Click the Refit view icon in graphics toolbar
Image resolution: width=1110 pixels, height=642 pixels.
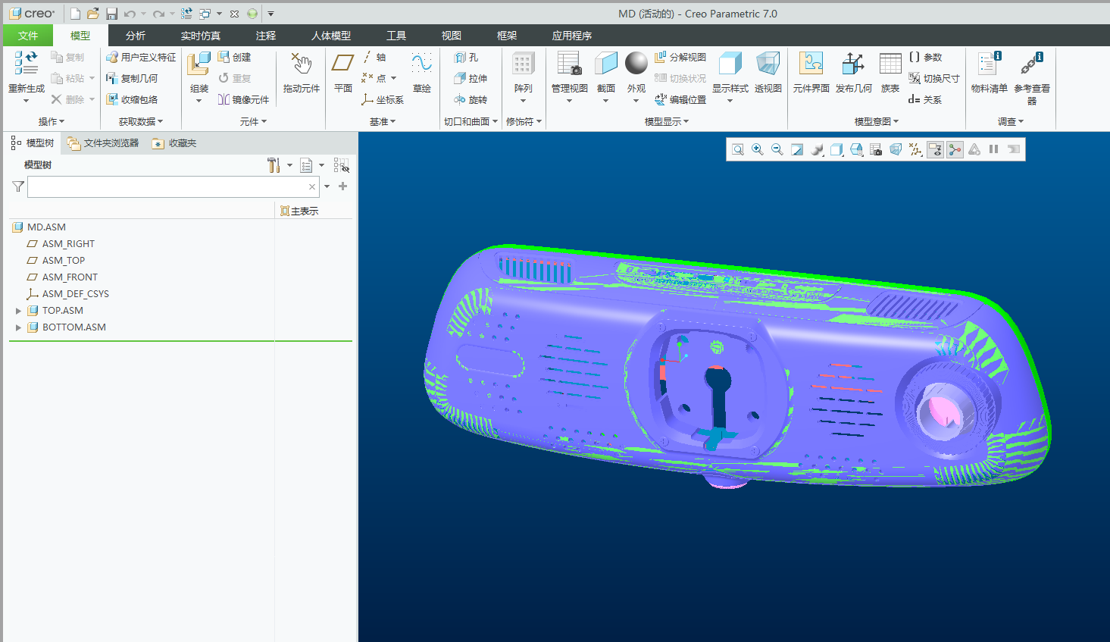tap(737, 150)
